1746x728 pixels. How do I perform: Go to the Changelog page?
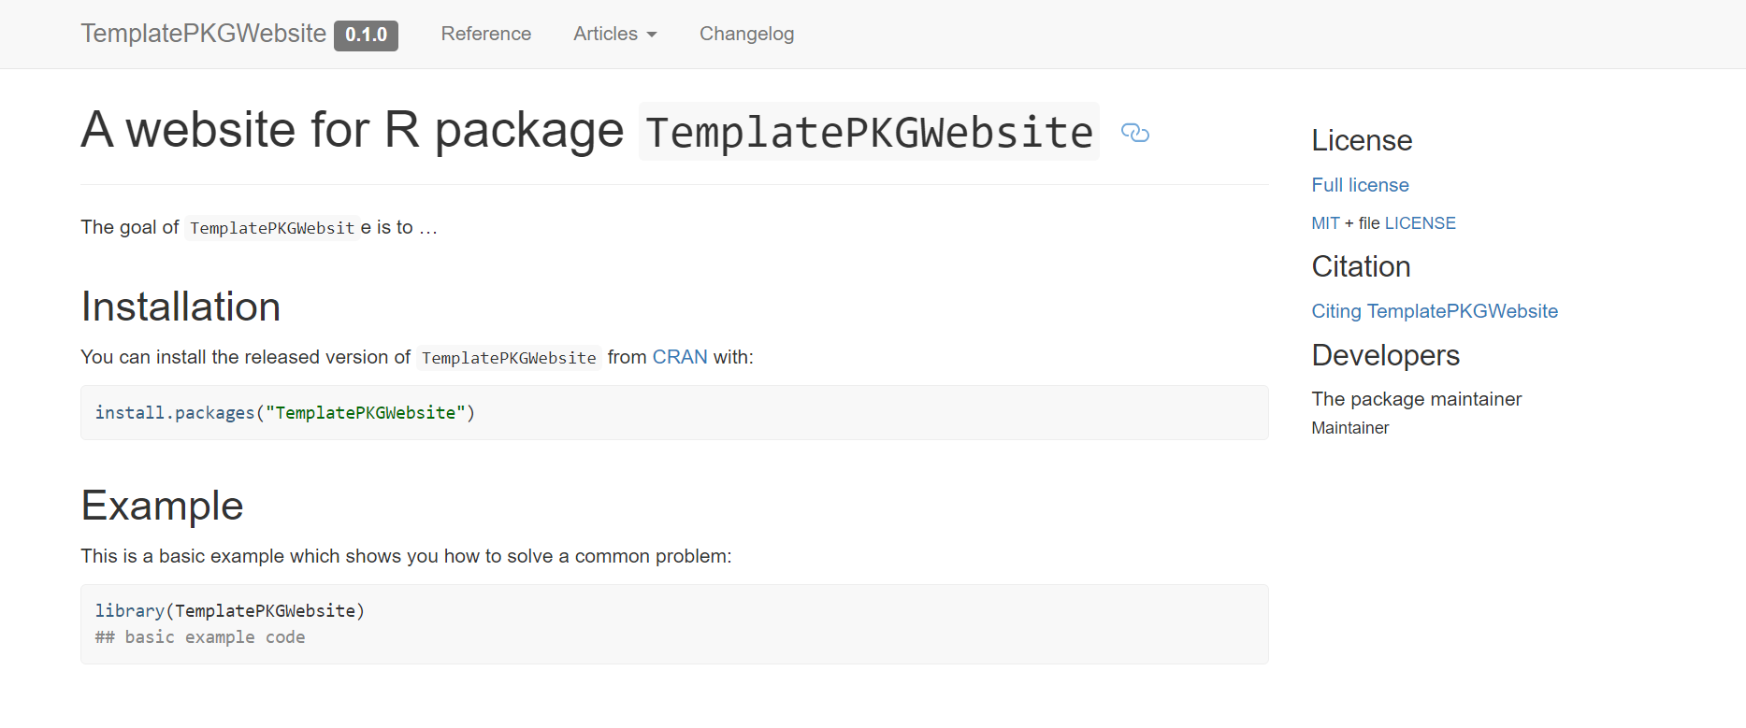click(x=746, y=34)
